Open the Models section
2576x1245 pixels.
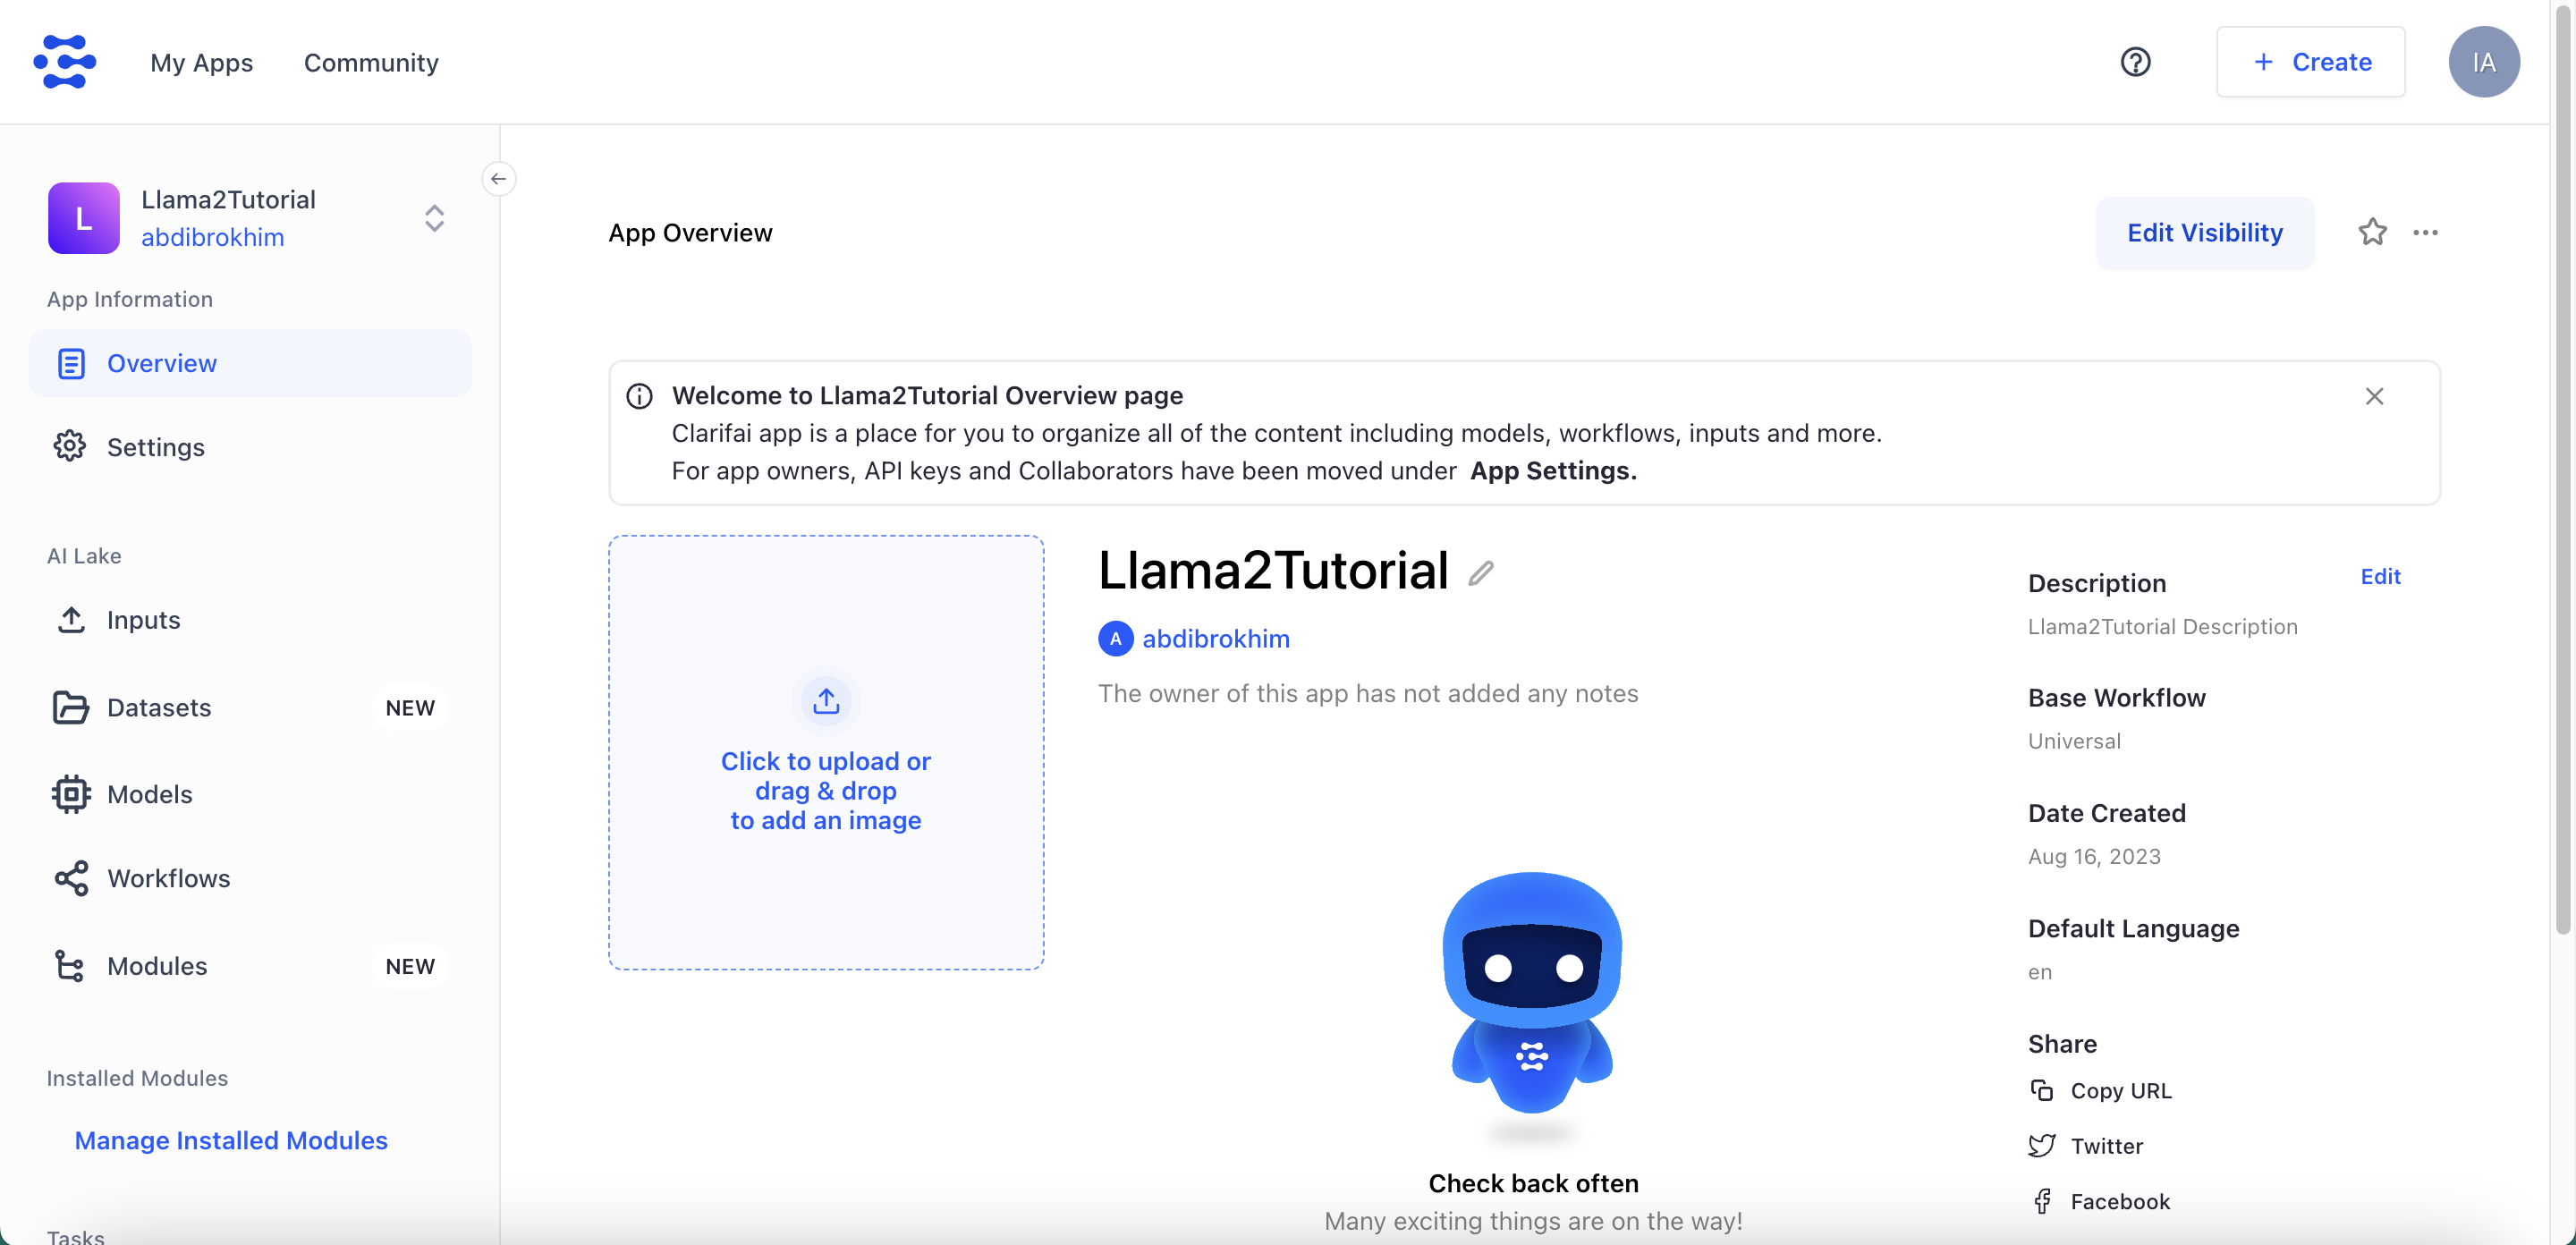coord(149,794)
